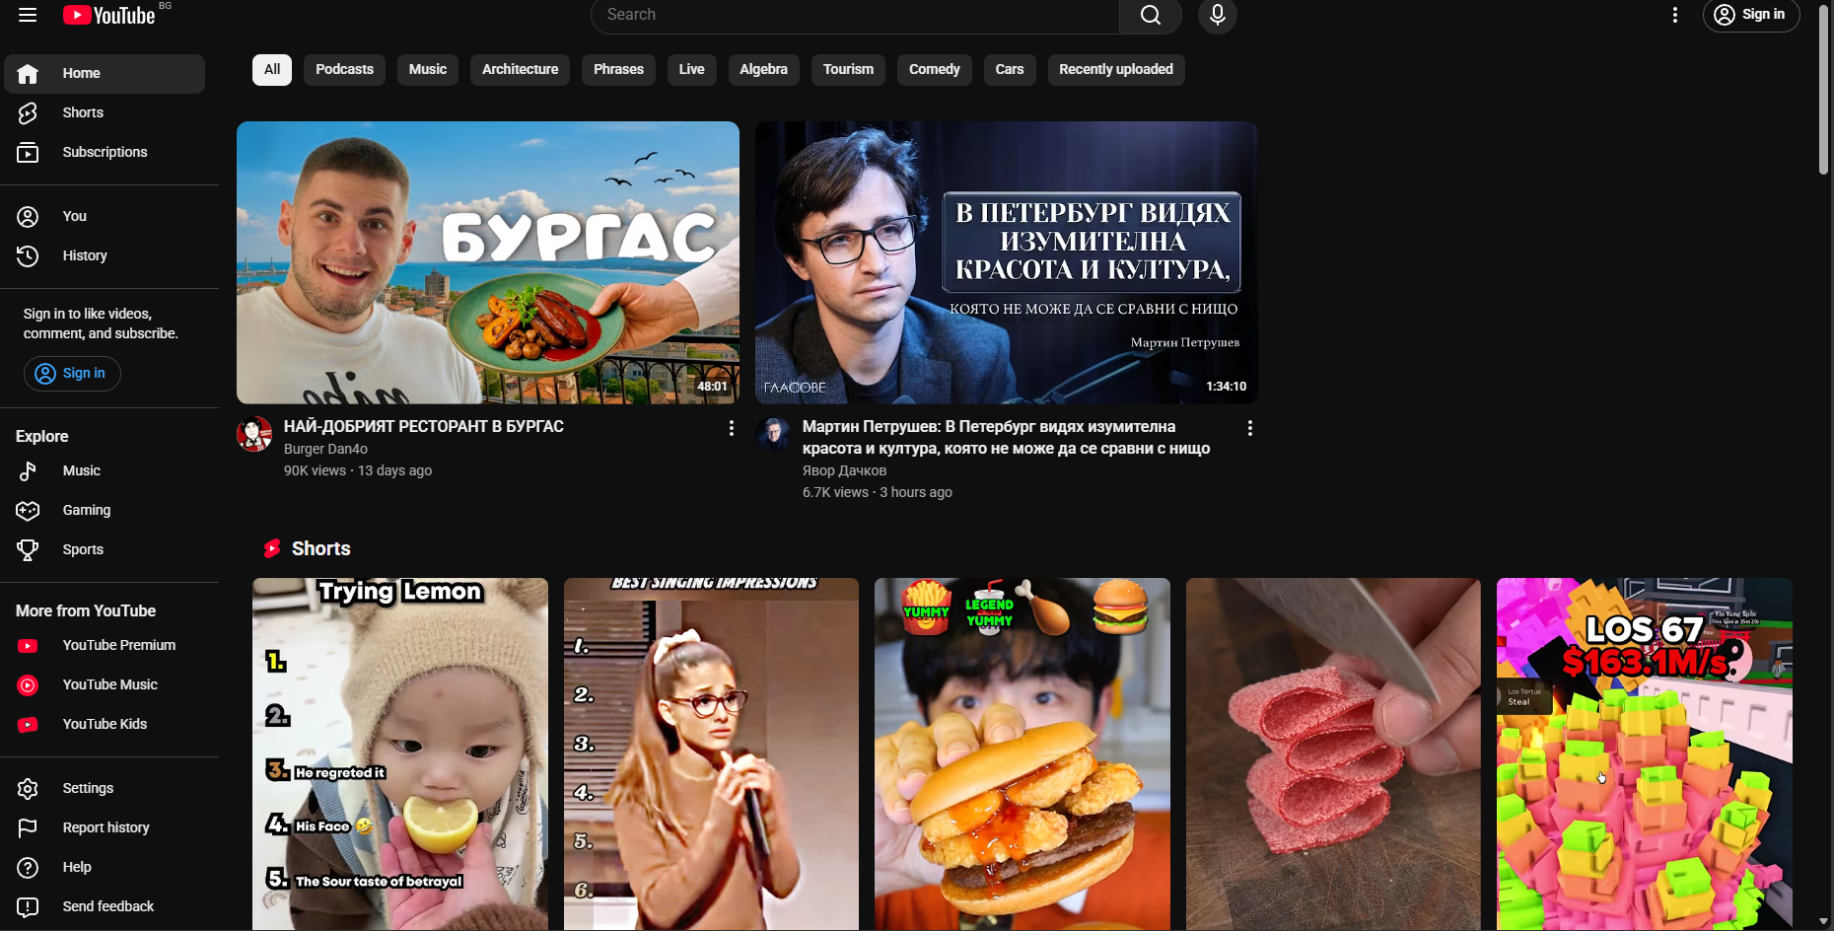Open the pink meat slicing short
Screen dimensions: 1834x931
(1333, 754)
